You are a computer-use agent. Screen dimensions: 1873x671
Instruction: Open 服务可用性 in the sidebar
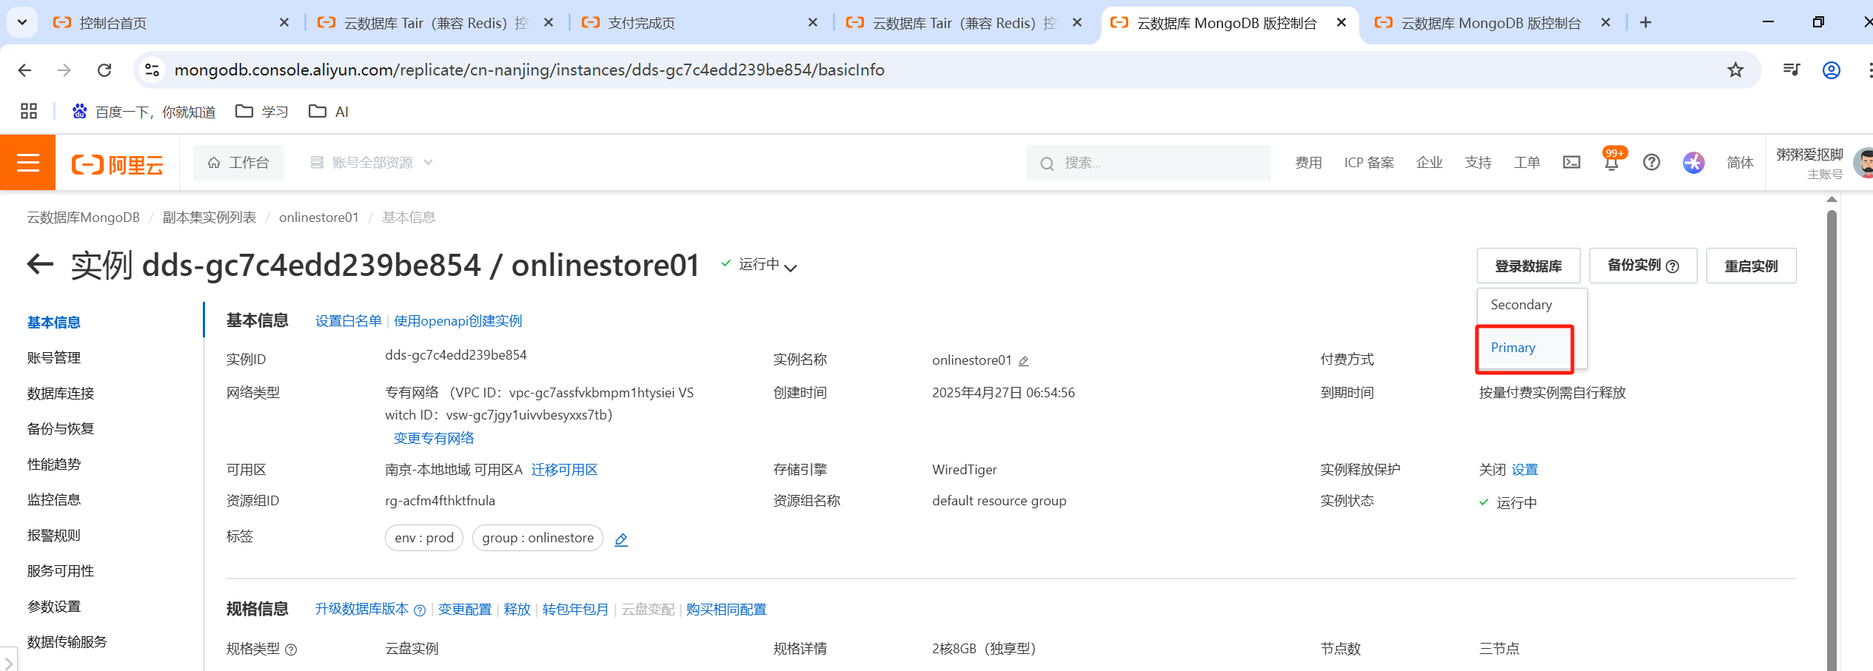click(61, 570)
